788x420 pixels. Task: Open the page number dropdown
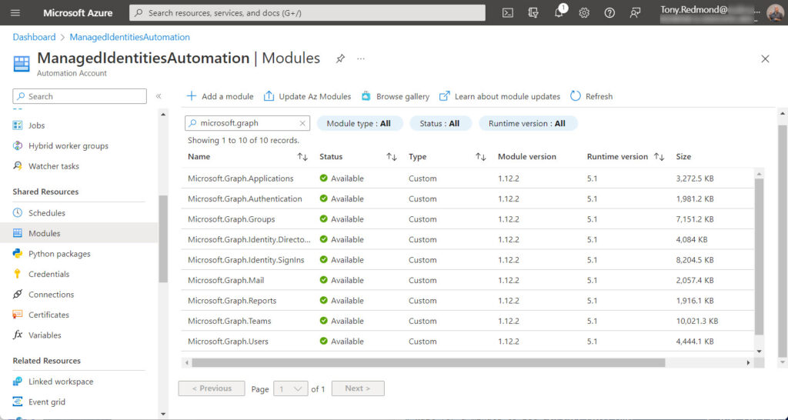[x=290, y=389]
